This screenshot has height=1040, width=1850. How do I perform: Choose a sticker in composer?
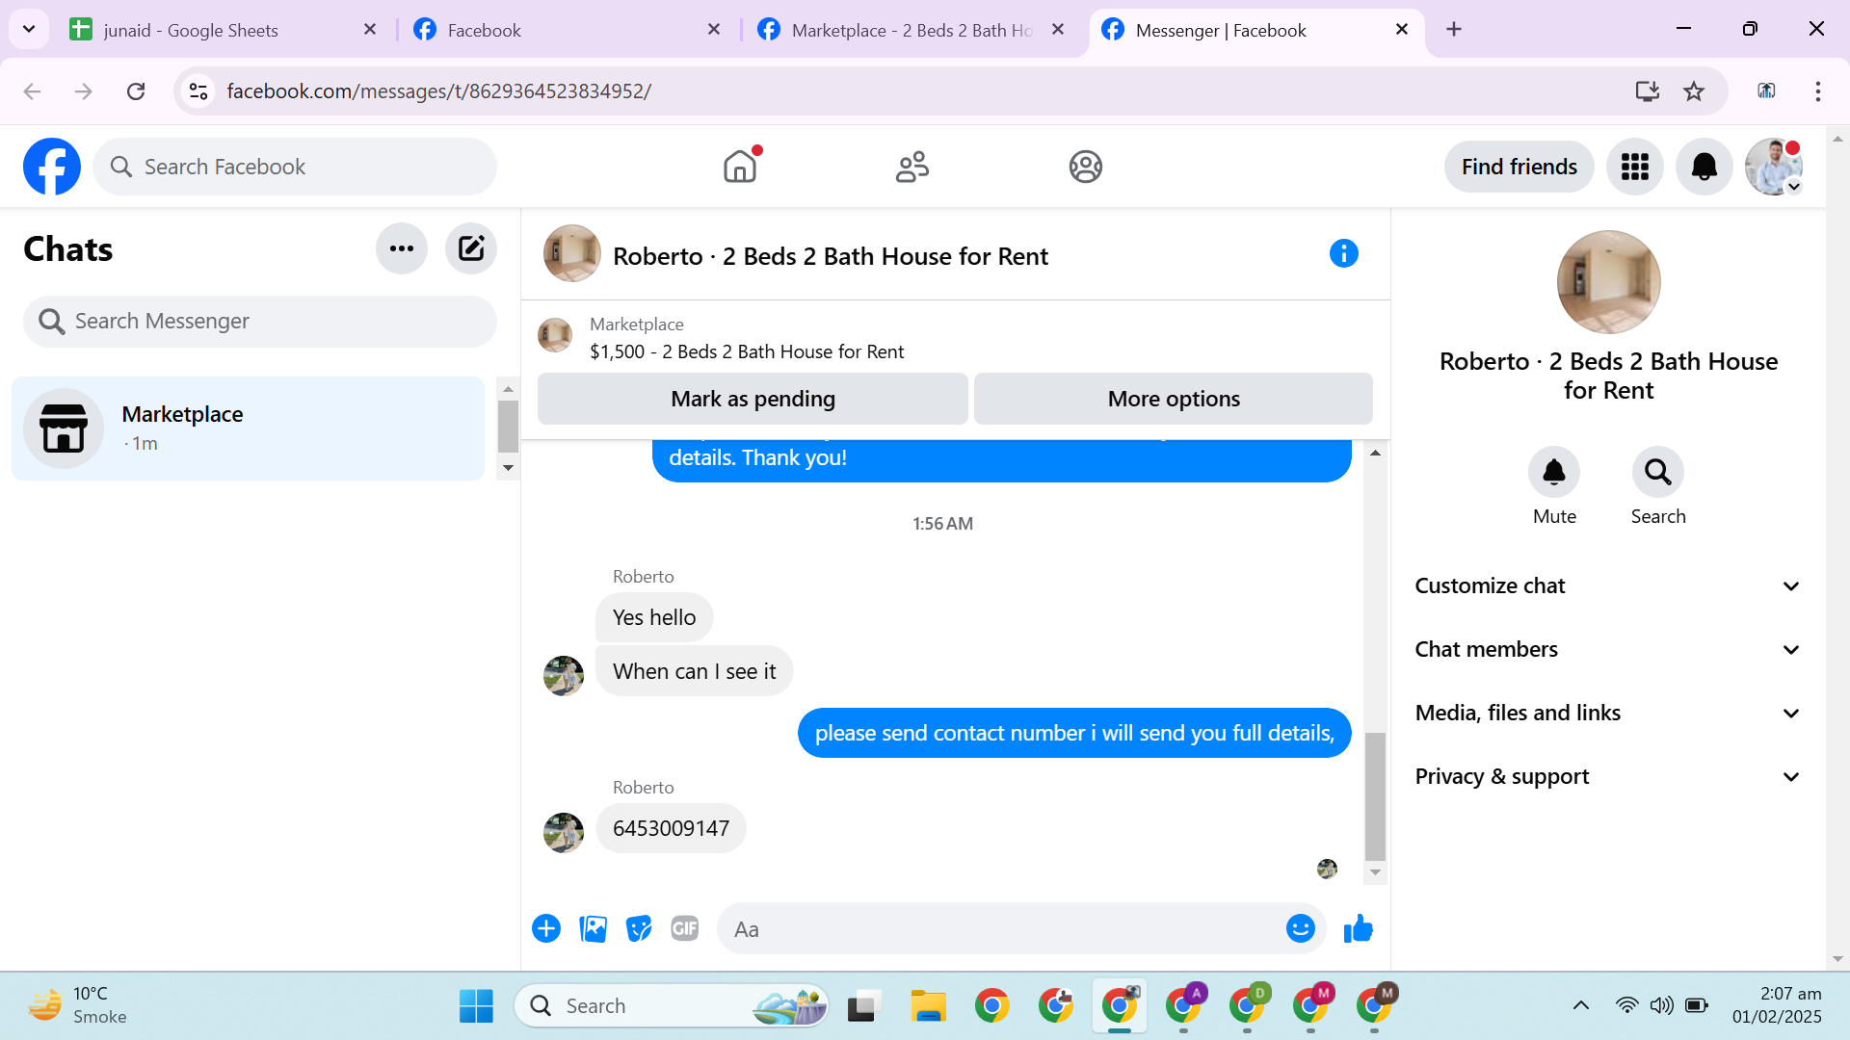639,928
